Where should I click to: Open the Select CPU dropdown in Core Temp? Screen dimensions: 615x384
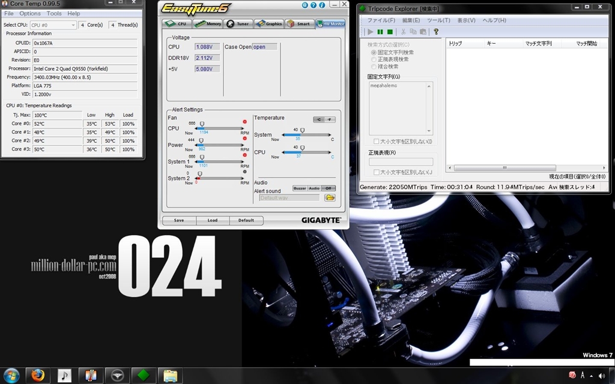tap(53, 25)
